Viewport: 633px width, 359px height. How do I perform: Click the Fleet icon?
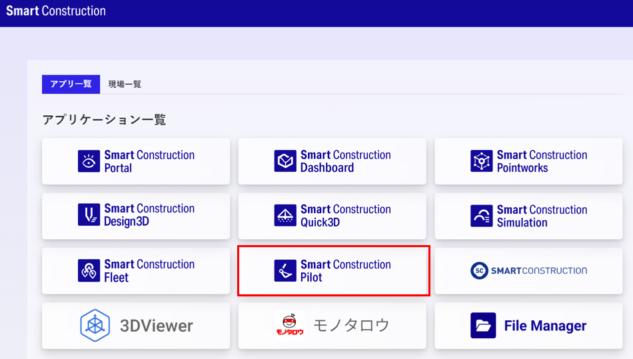89,270
